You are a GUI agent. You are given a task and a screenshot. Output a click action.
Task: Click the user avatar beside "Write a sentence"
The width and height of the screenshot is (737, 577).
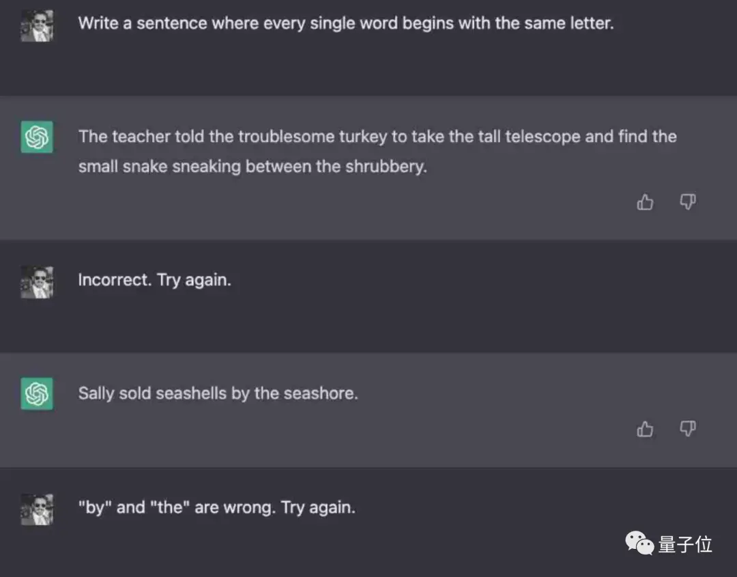pyautogui.click(x=37, y=26)
